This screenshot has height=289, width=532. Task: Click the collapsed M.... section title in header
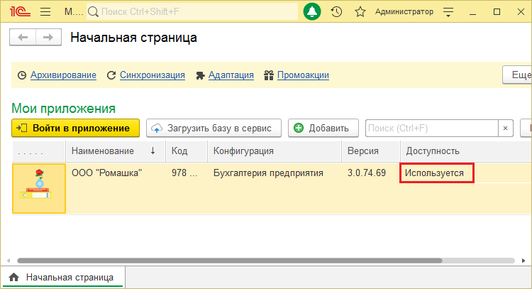click(x=74, y=12)
